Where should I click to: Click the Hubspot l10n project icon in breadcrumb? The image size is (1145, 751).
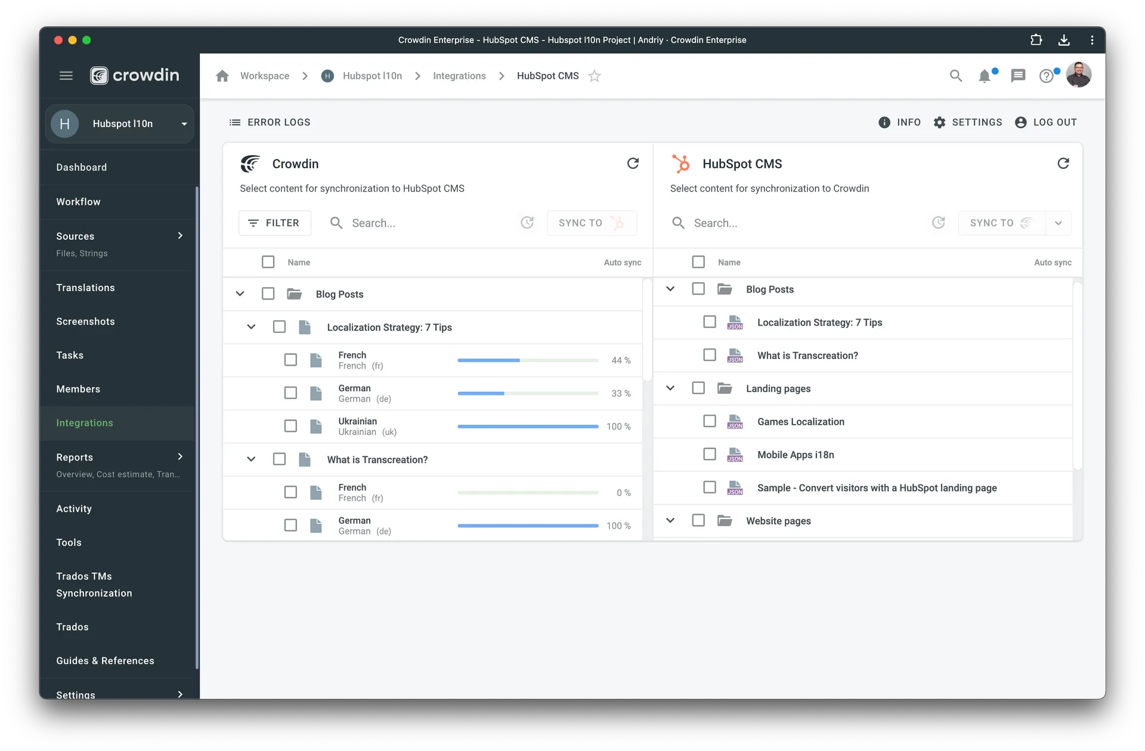[327, 76]
